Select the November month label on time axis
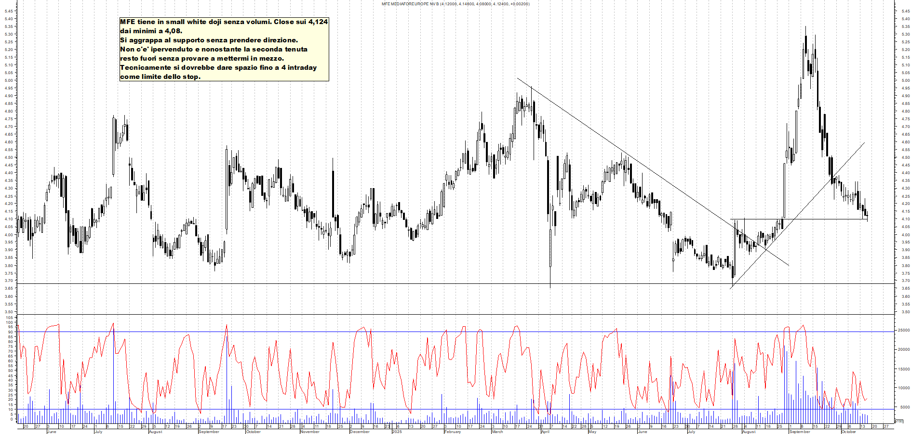 pyautogui.click(x=309, y=432)
